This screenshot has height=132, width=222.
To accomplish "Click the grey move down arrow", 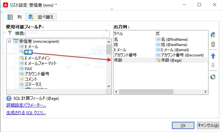I will pyautogui.click(x=213, y=65).
